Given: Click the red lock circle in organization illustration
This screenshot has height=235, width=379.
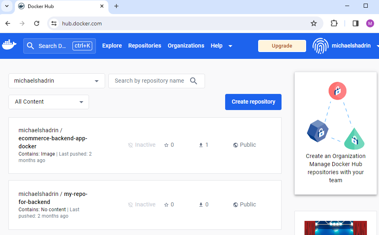Looking at the screenshot, I should [338, 91].
